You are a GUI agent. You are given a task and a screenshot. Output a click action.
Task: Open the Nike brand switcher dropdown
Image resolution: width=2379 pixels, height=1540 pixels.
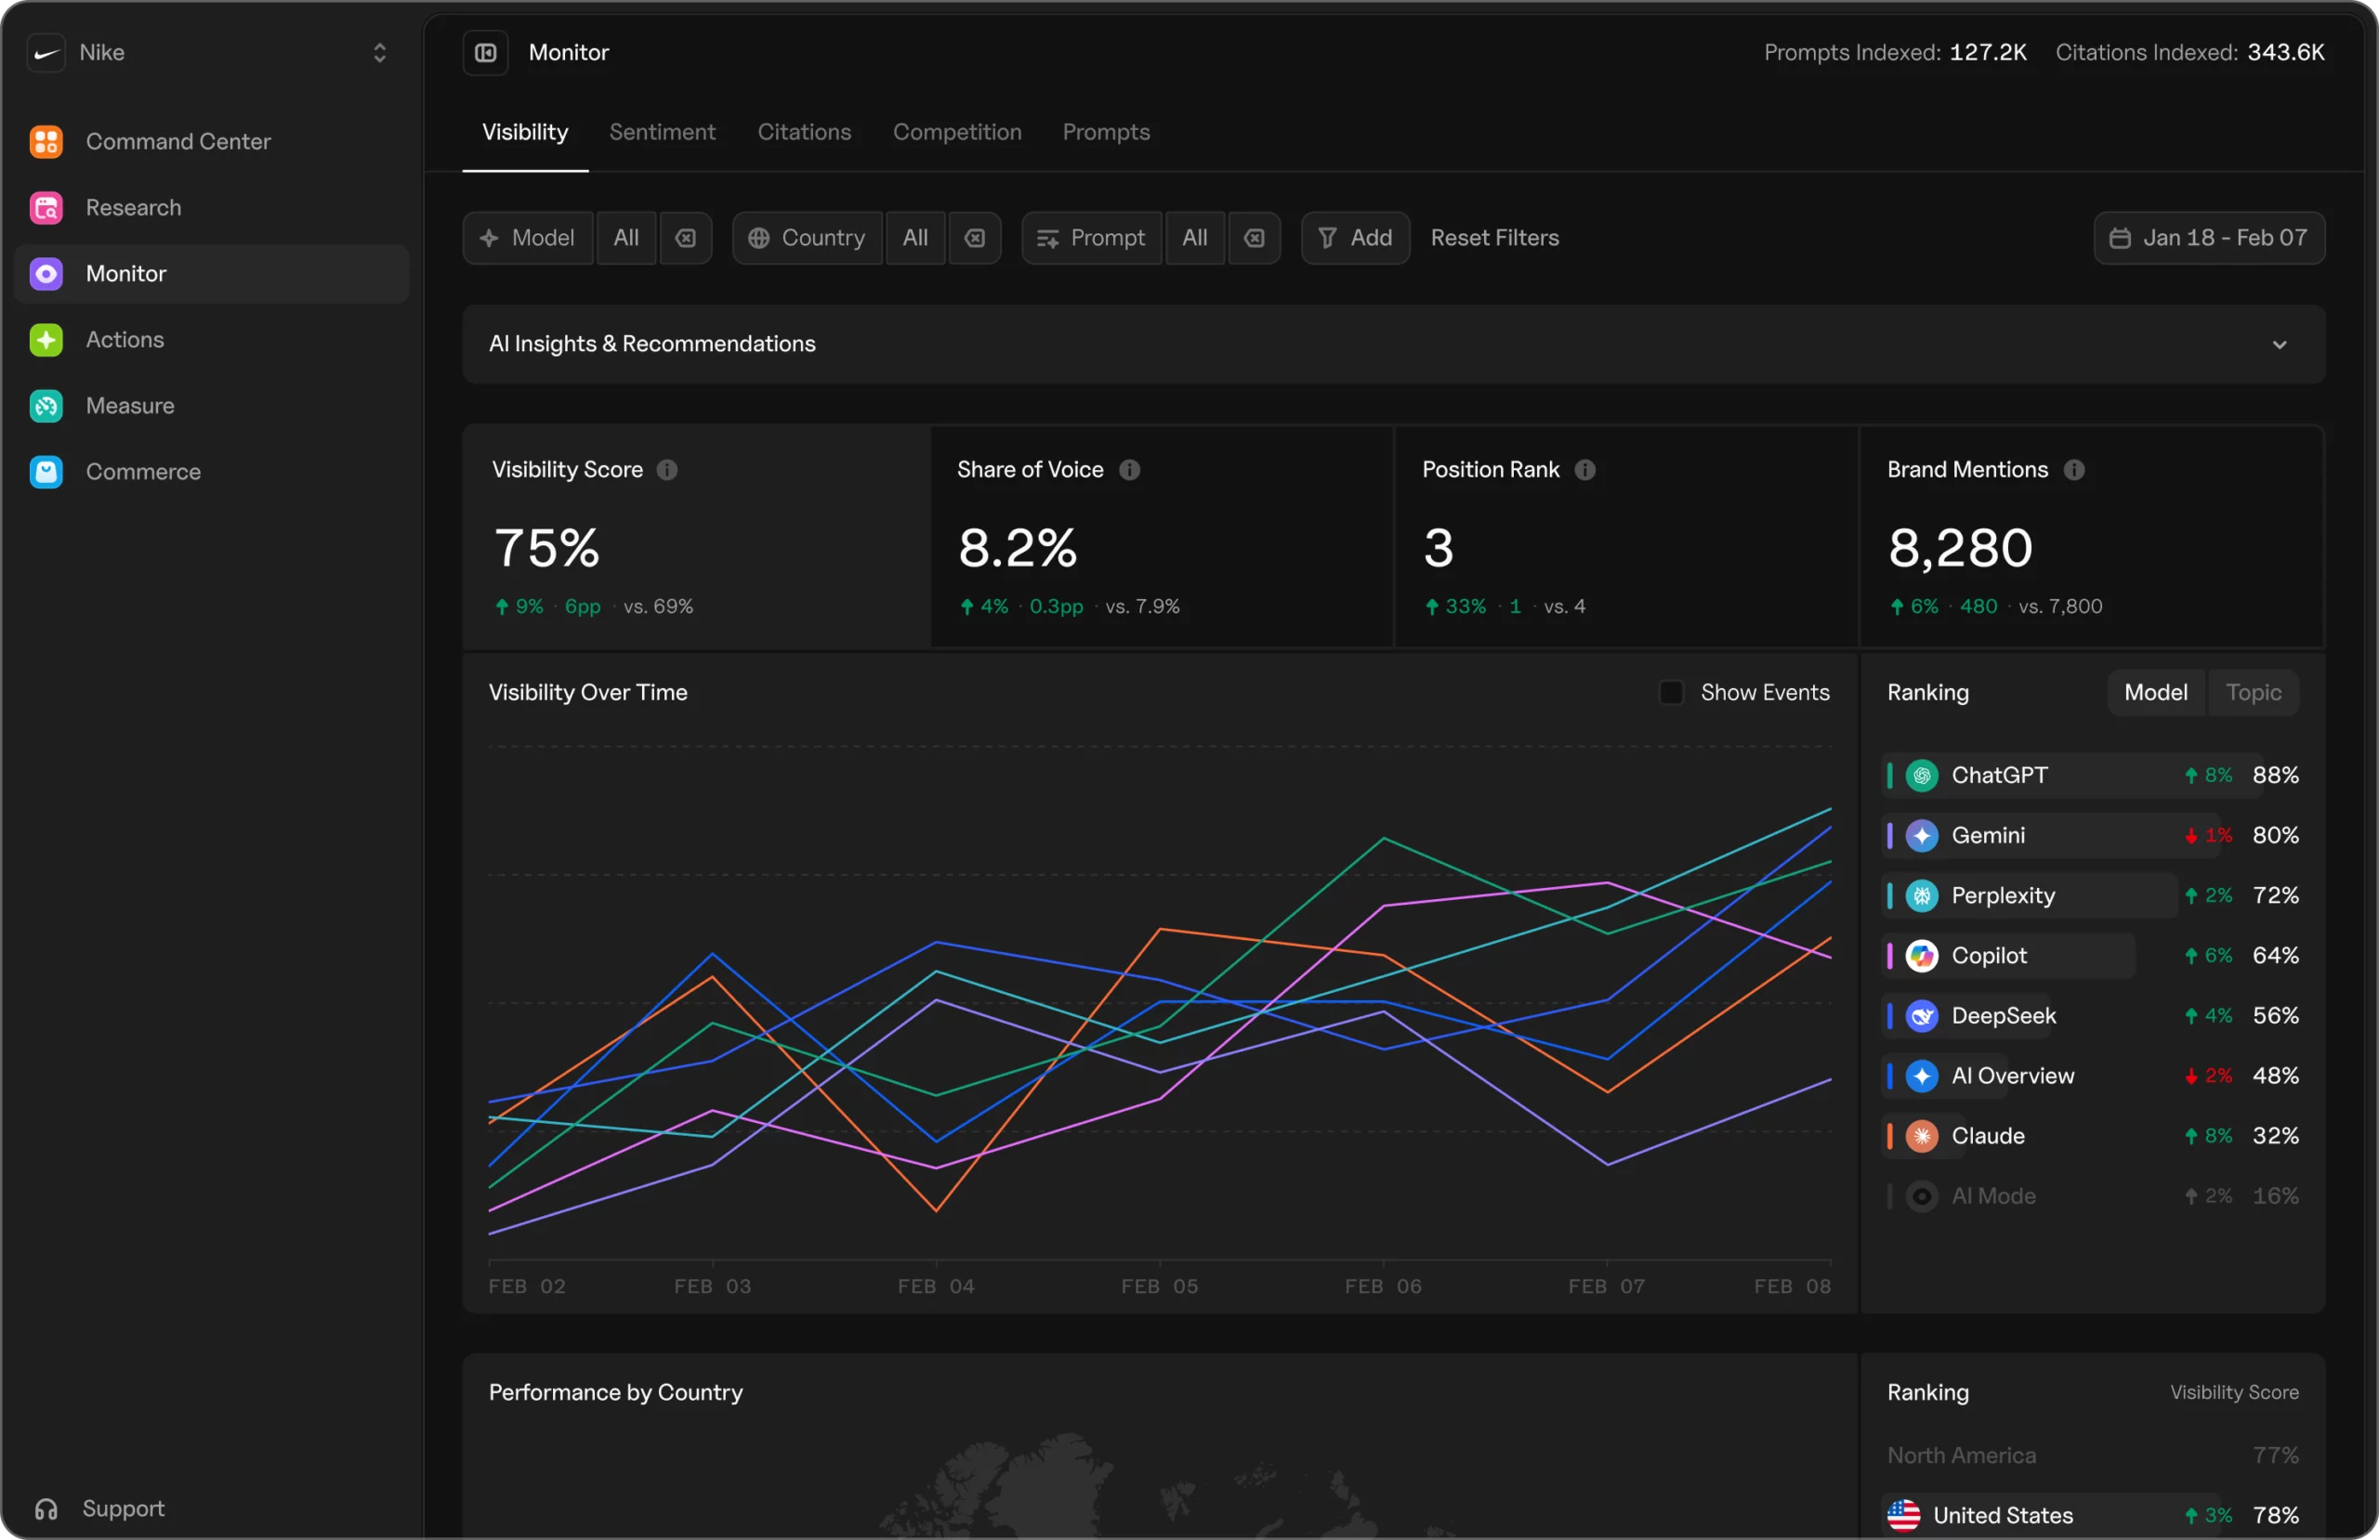pos(379,53)
